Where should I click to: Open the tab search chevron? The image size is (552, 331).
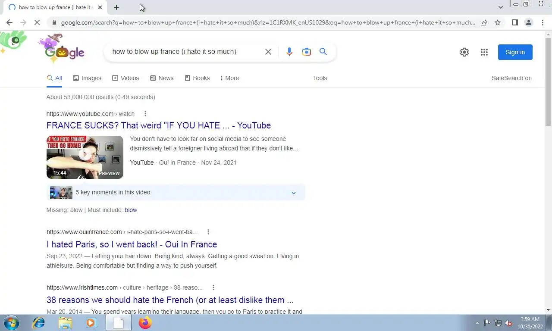coord(500,7)
